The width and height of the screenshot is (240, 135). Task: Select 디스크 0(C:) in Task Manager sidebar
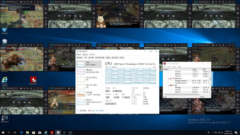[89, 79]
